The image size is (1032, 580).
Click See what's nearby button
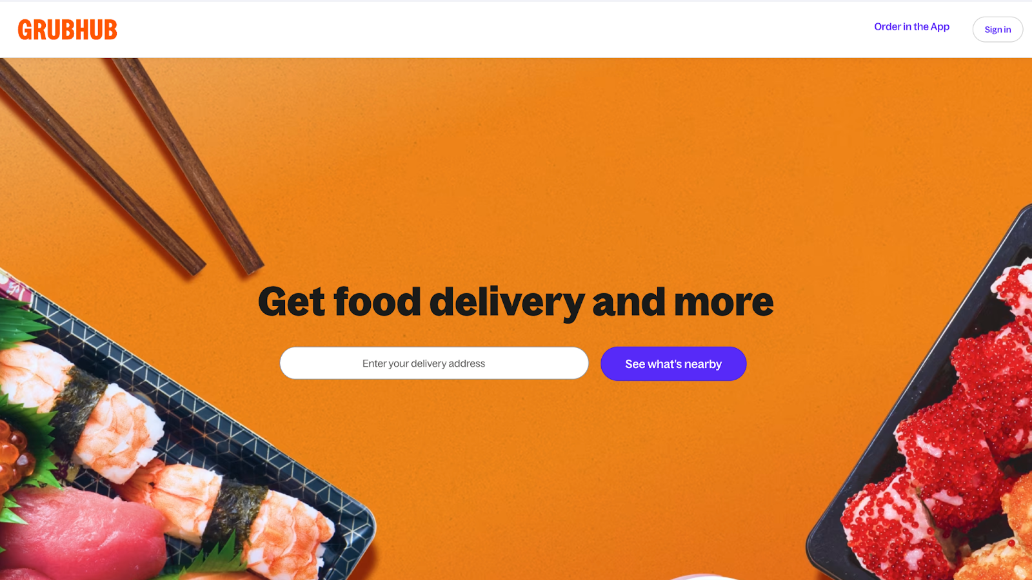[673, 364]
